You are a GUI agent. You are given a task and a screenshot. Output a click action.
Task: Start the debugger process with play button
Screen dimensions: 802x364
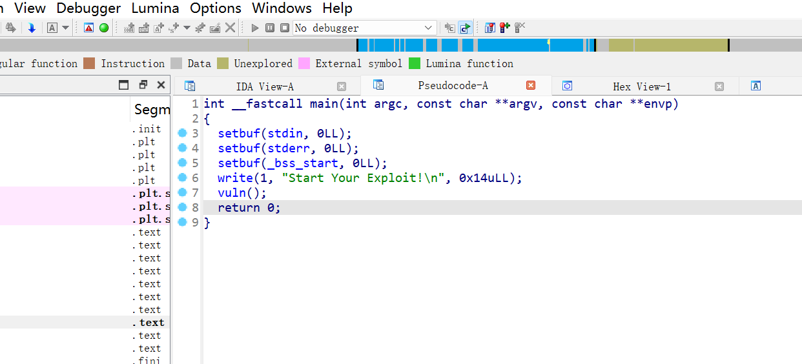pyautogui.click(x=255, y=28)
